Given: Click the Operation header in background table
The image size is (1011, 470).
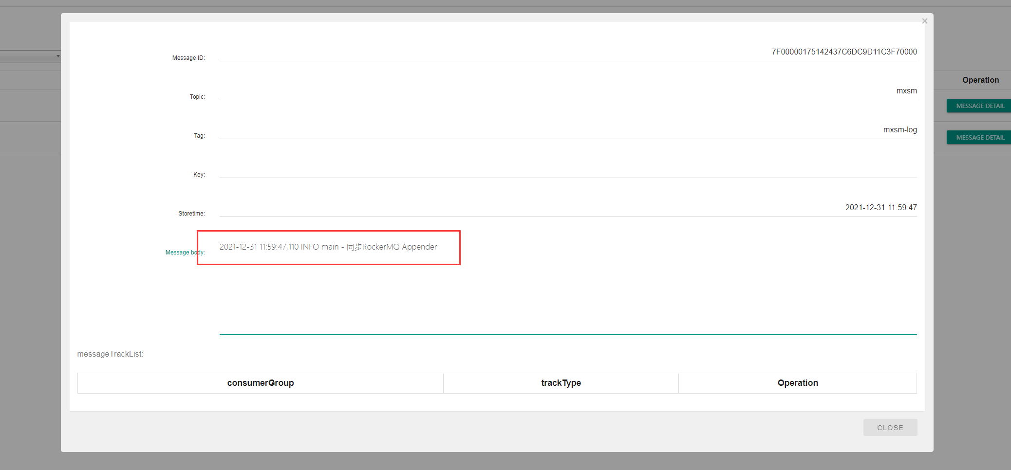Looking at the screenshot, I should [x=980, y=80].
